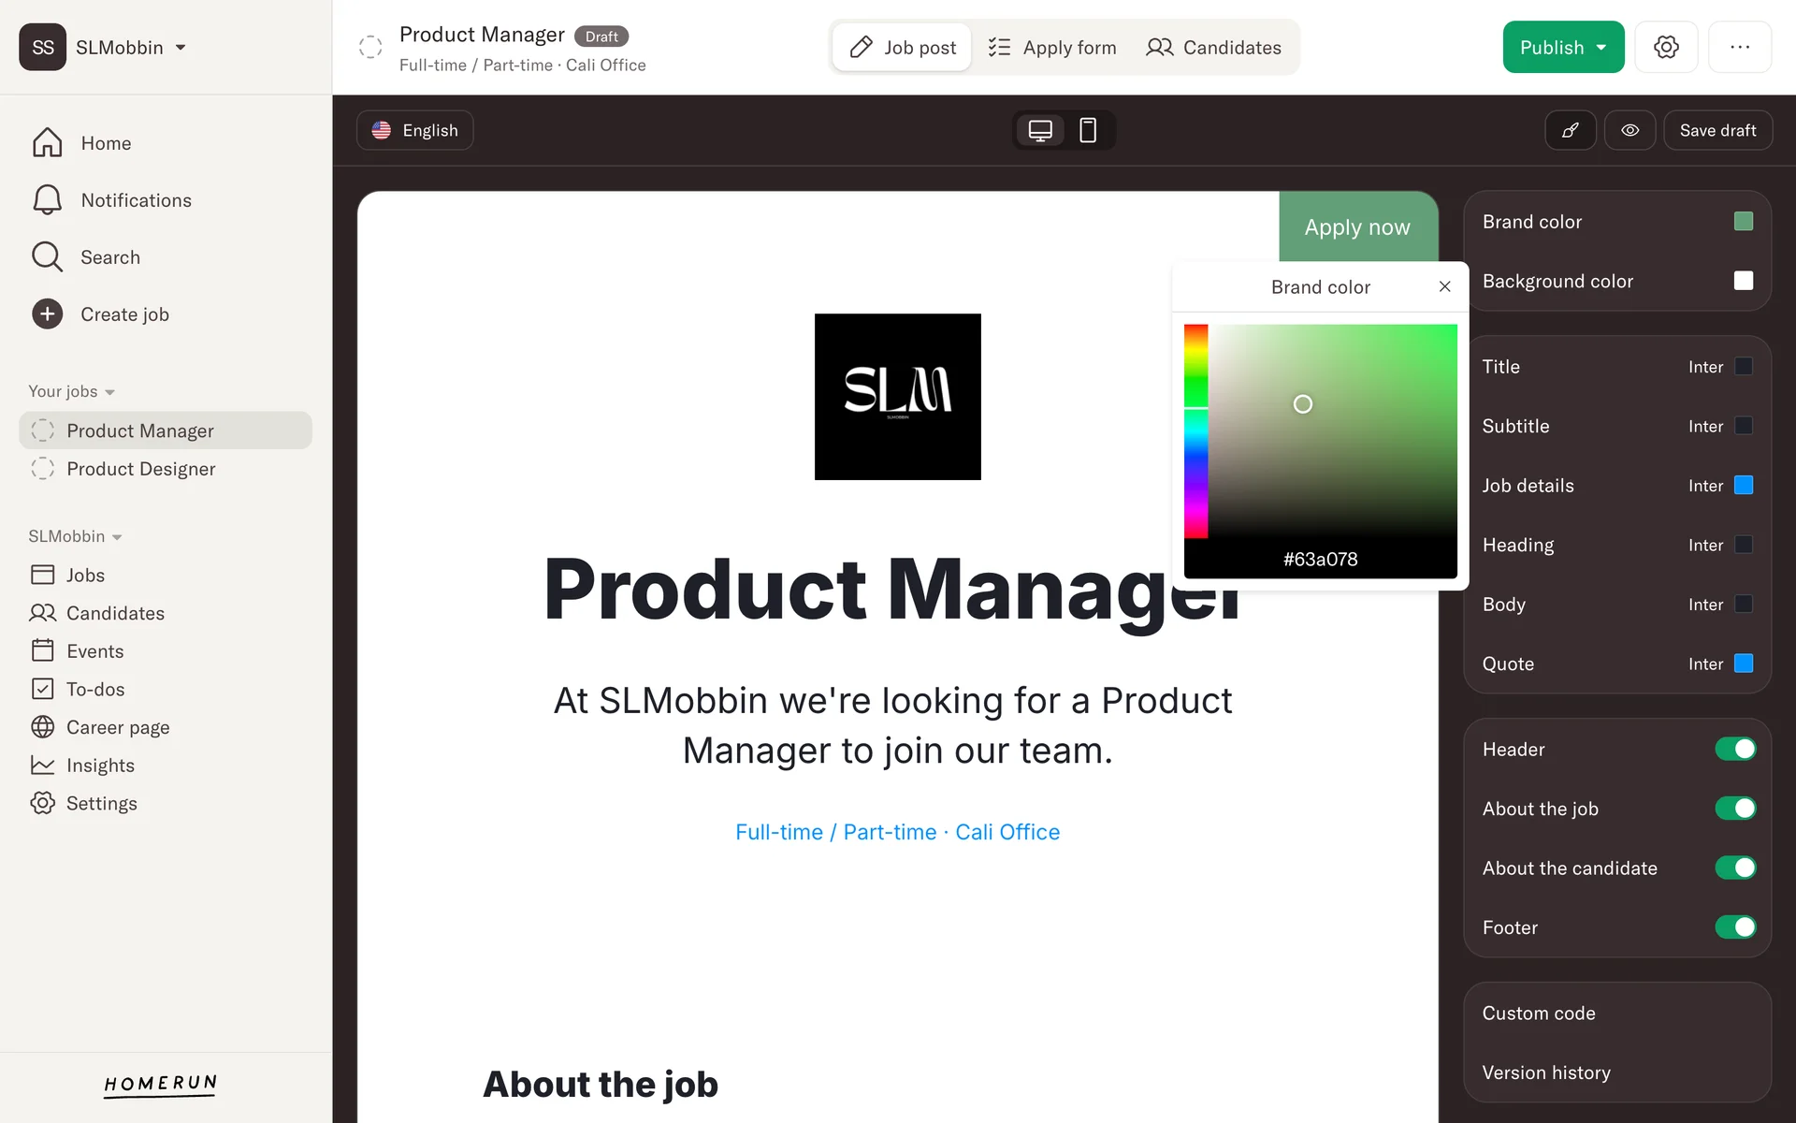Turn off About the candidate section

coord(1735,868)
